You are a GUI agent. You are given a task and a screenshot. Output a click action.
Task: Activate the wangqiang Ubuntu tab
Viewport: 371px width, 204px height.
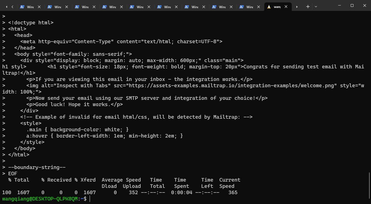coord(277,7)
